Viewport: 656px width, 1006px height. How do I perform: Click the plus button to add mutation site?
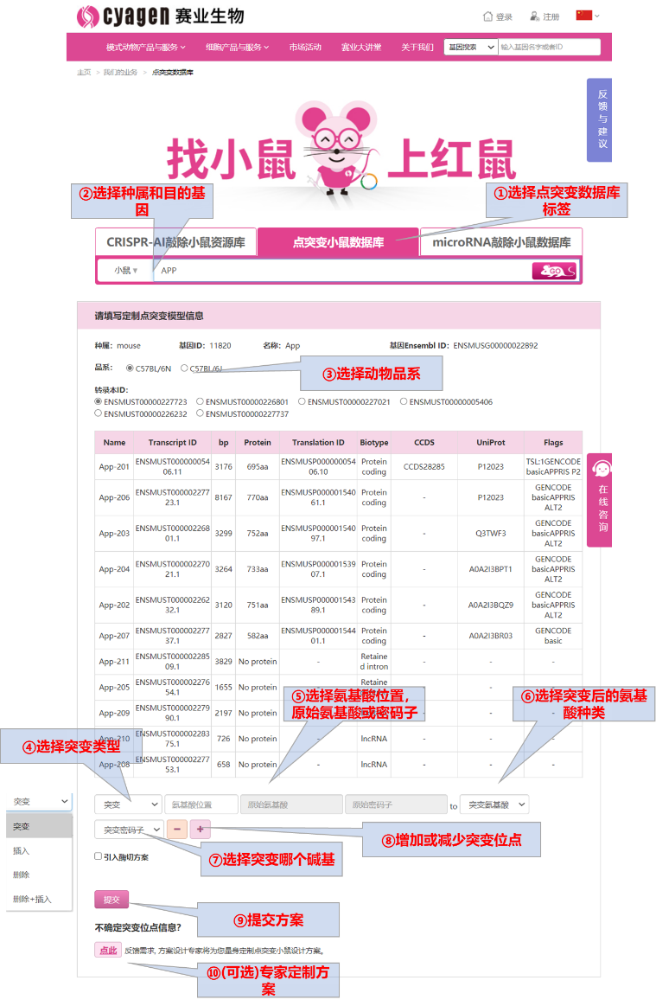pyautogui.click(x=201, y=829)
